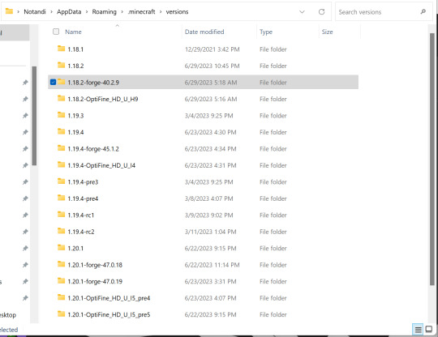The image size is (438, 337).
Task: Expand chevron after Notandi in path
Action: click(x=51, y=11)
